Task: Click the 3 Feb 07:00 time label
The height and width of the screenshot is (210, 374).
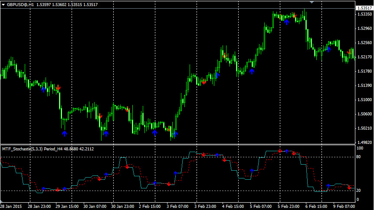Action: click(x=177, y=206)
